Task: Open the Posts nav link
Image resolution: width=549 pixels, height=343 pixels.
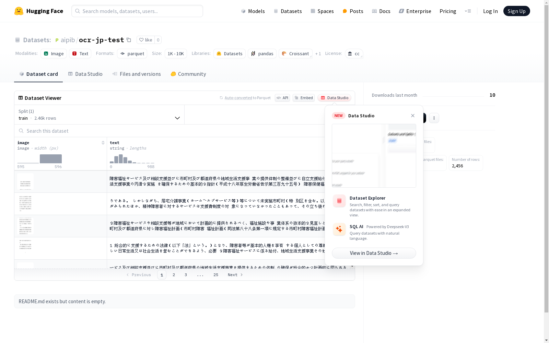Action: [x=353, y=11]
